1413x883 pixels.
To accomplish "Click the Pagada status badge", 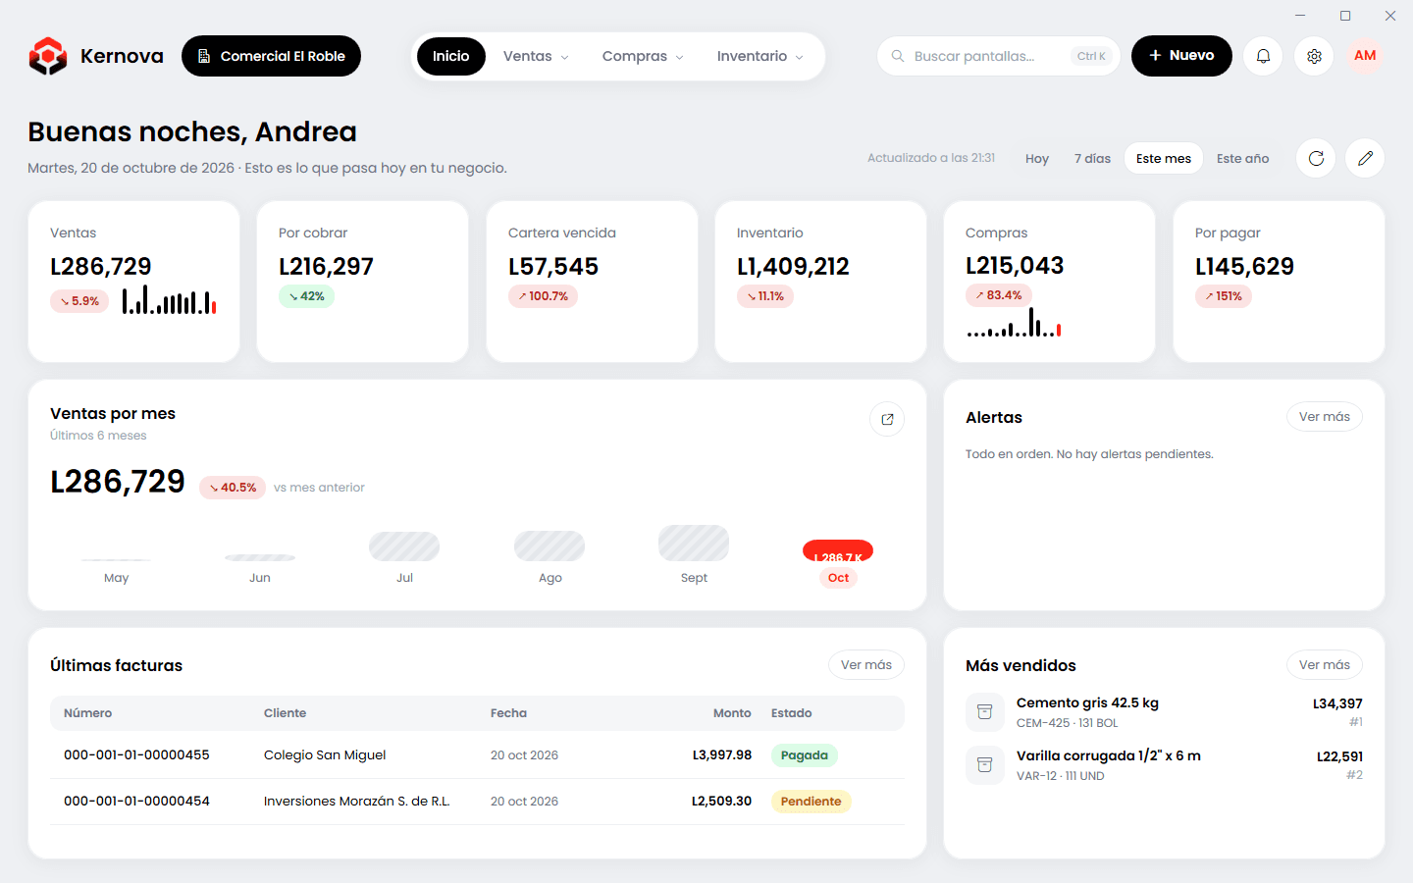I will 805,755.
